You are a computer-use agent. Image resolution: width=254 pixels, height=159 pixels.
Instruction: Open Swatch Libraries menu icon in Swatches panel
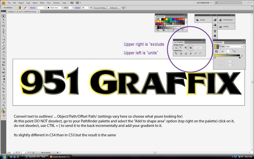pos(157,30)
